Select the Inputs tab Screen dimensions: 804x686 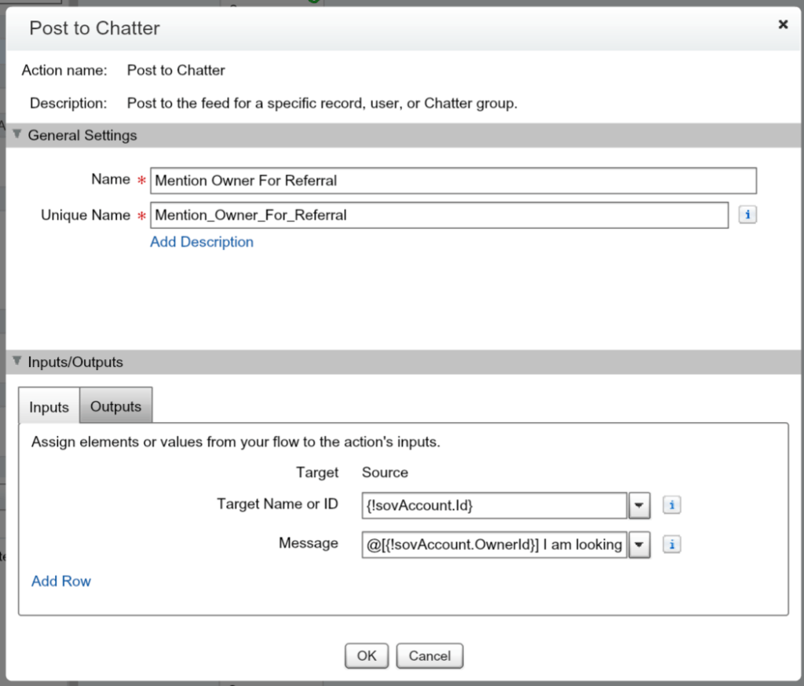click(x=48, y=407)
